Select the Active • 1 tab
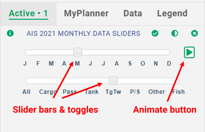 point(28,13)
